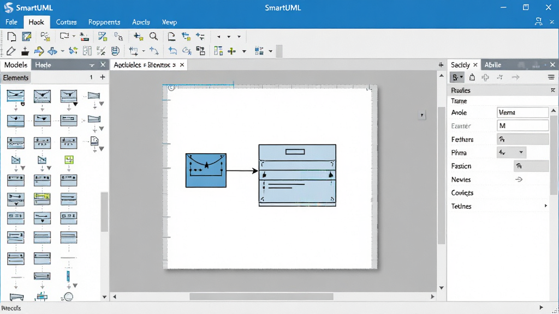Switch to the Models tab
This screenshot has width=559, height=314.
coord(16,65)
